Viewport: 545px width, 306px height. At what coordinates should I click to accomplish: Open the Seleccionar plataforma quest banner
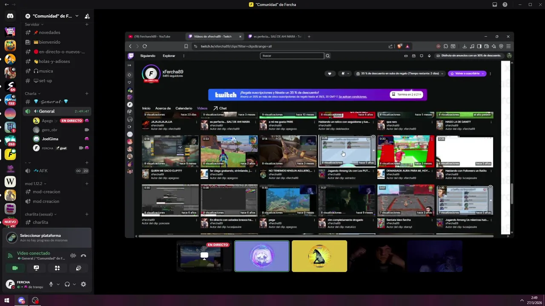click(47, 238)
